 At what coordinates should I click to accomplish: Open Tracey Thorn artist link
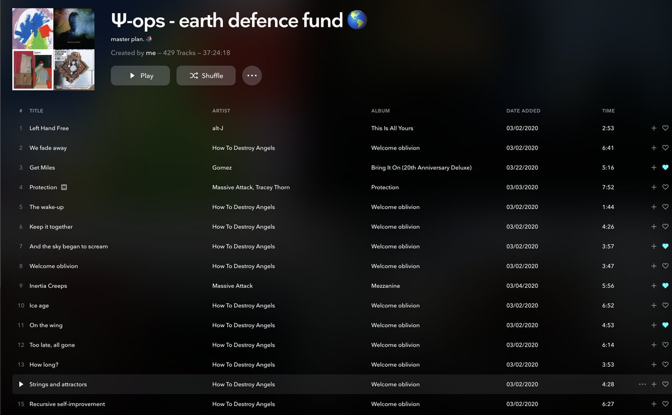(273, 187)
